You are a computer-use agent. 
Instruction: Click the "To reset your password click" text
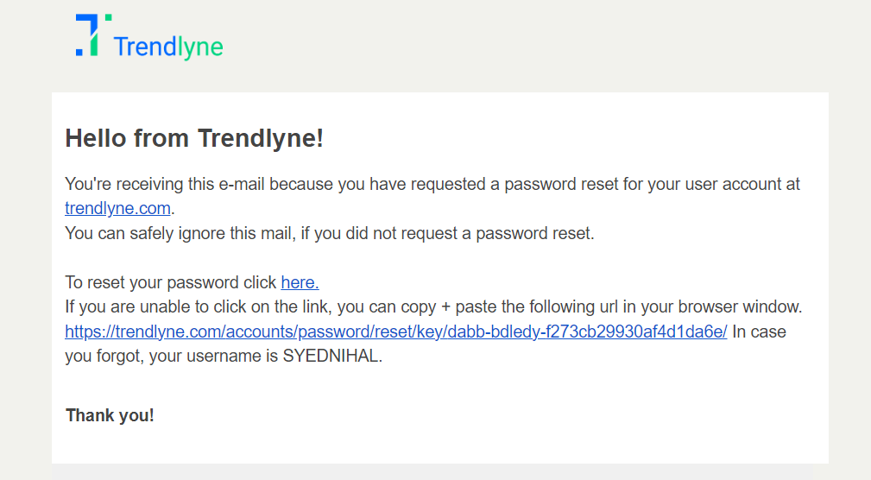coord(171,282)
